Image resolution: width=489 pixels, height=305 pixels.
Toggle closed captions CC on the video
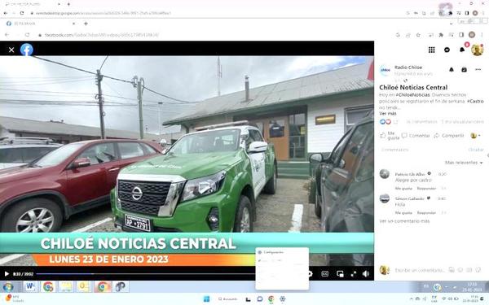[x=324, y=274]
